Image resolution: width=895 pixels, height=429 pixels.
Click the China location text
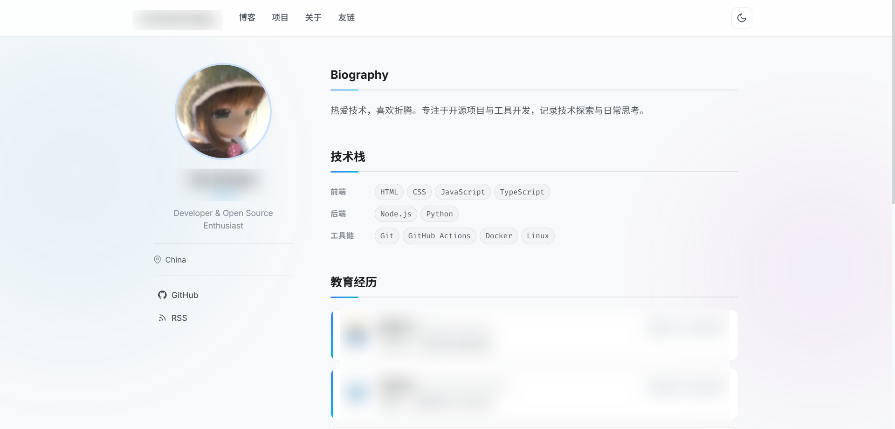point(176,260)
